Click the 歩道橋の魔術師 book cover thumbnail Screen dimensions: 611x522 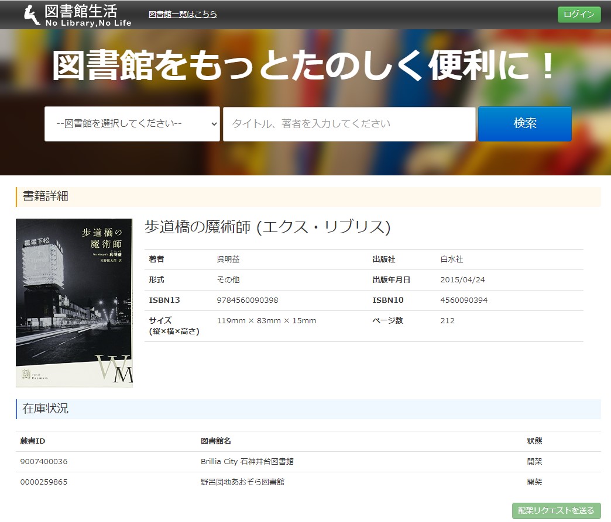(x=74, y=303)
